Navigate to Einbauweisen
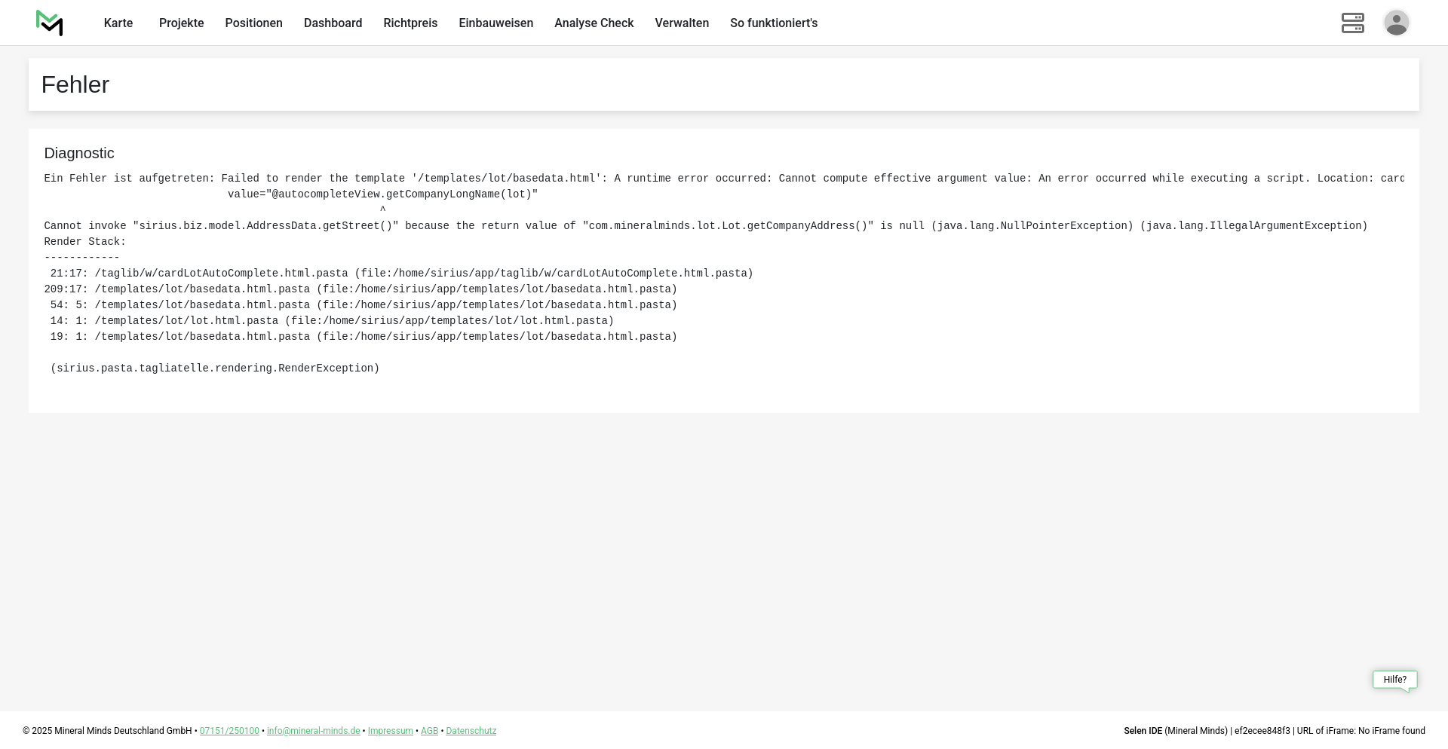The width and height of the screenshot is (1448, 749). [495, 23]
